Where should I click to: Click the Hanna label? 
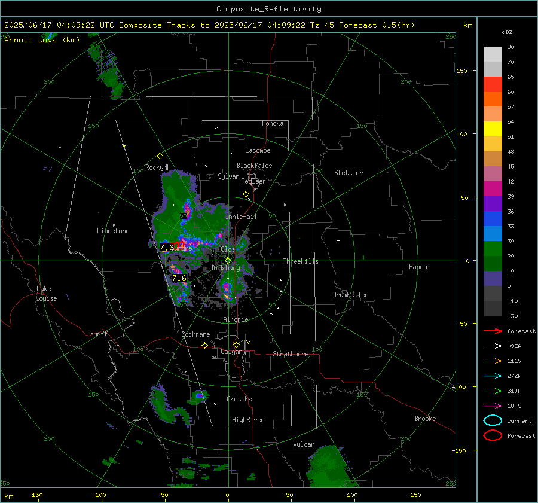pyautogui.click(x=418, y=267)
